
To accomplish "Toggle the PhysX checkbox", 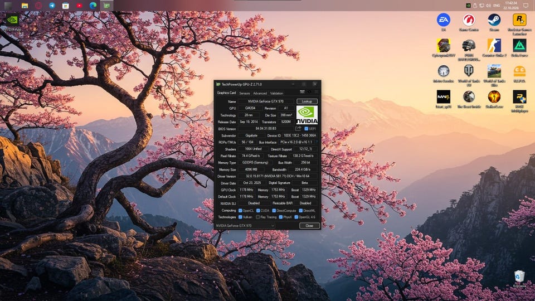I will coord(280,217).
